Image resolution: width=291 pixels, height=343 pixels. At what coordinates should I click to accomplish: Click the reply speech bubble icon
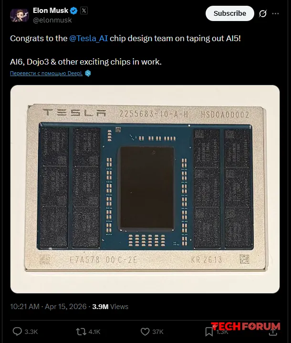tap(17, 331)
